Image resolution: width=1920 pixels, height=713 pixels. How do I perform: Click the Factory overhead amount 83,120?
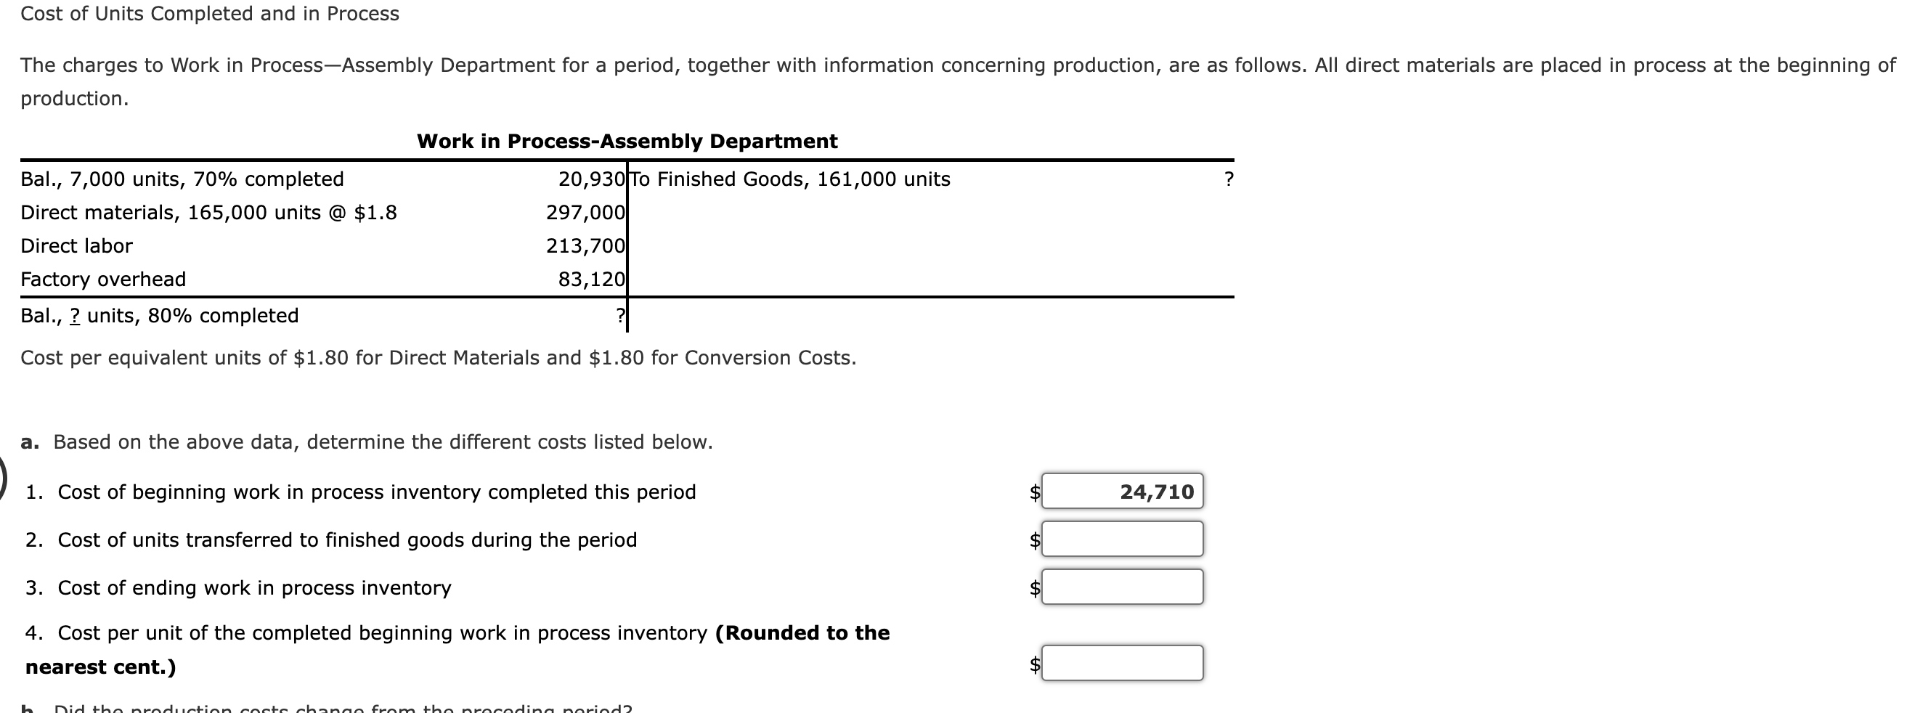pyautogui.click(x=593, y=280)
